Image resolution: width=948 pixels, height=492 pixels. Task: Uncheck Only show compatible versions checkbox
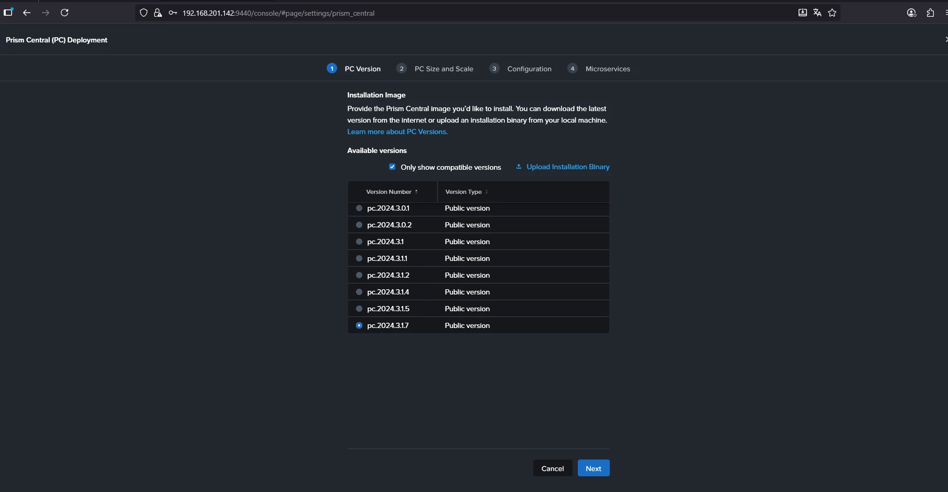pyautogui.click(x=392, y=167)
